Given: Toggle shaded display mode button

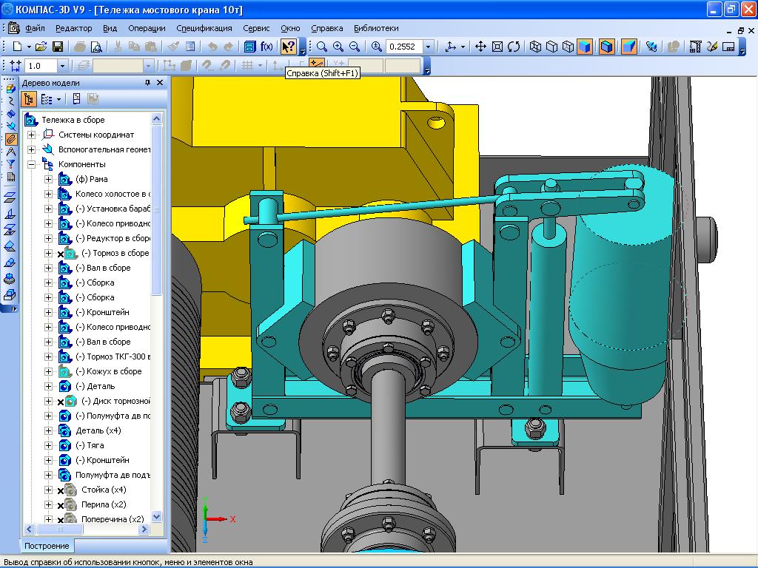Looking at the screenshot, I should (x=585, y=47).
